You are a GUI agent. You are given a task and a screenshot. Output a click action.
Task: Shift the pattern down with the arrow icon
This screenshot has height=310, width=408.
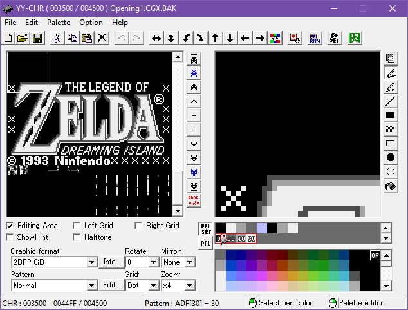[230, 38]
